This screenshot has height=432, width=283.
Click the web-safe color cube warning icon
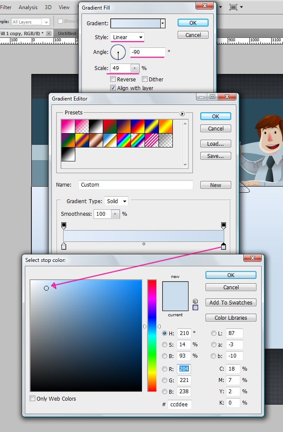(195, 301)
